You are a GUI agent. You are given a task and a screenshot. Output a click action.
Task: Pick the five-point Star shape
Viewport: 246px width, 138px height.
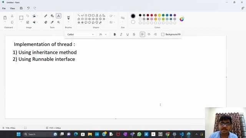79,23
